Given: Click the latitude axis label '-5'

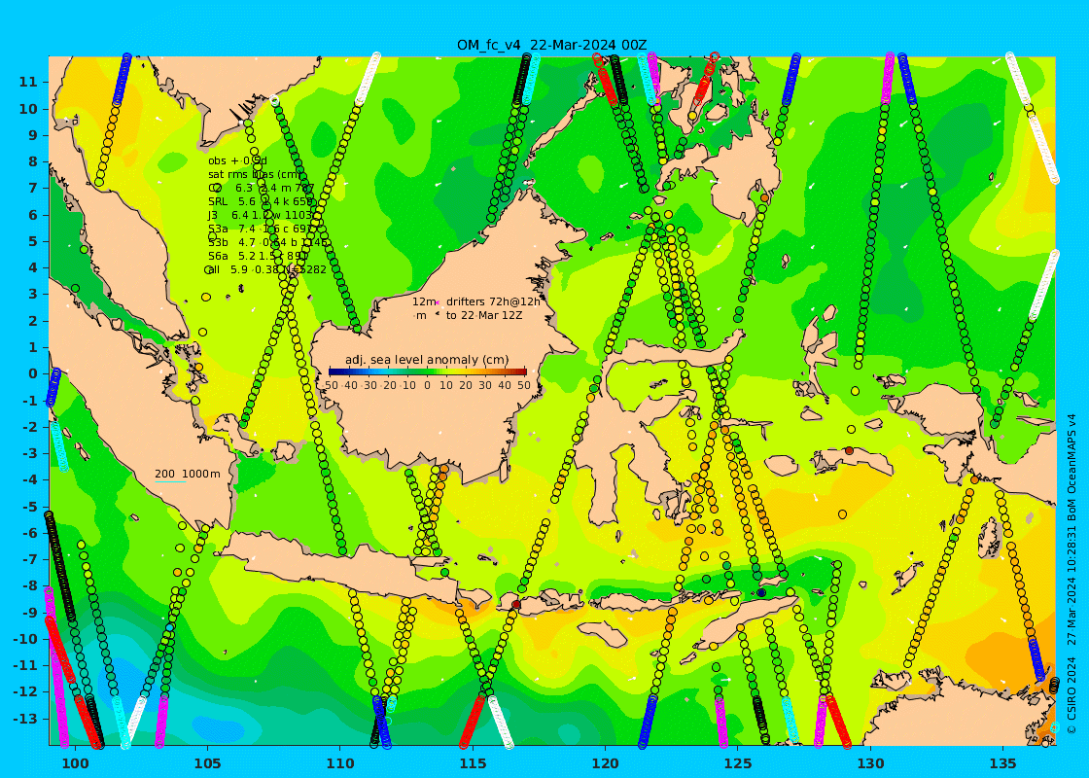Looking at the screenshot, I should (30, 507).
